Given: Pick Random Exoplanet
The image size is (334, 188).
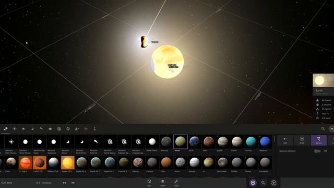Looking at the screenshot, I should (53, 142).
